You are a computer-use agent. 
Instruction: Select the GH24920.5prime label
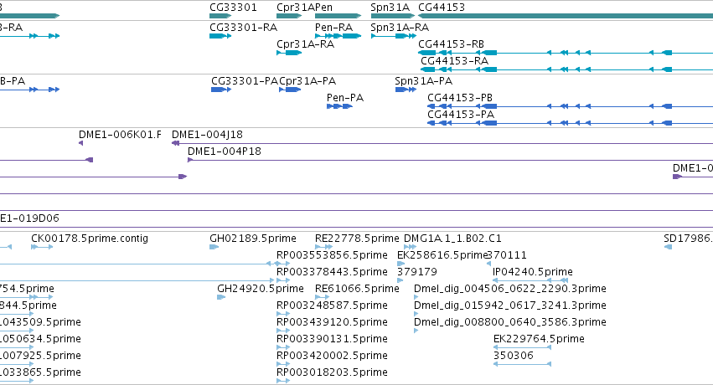tap(261, 289)
